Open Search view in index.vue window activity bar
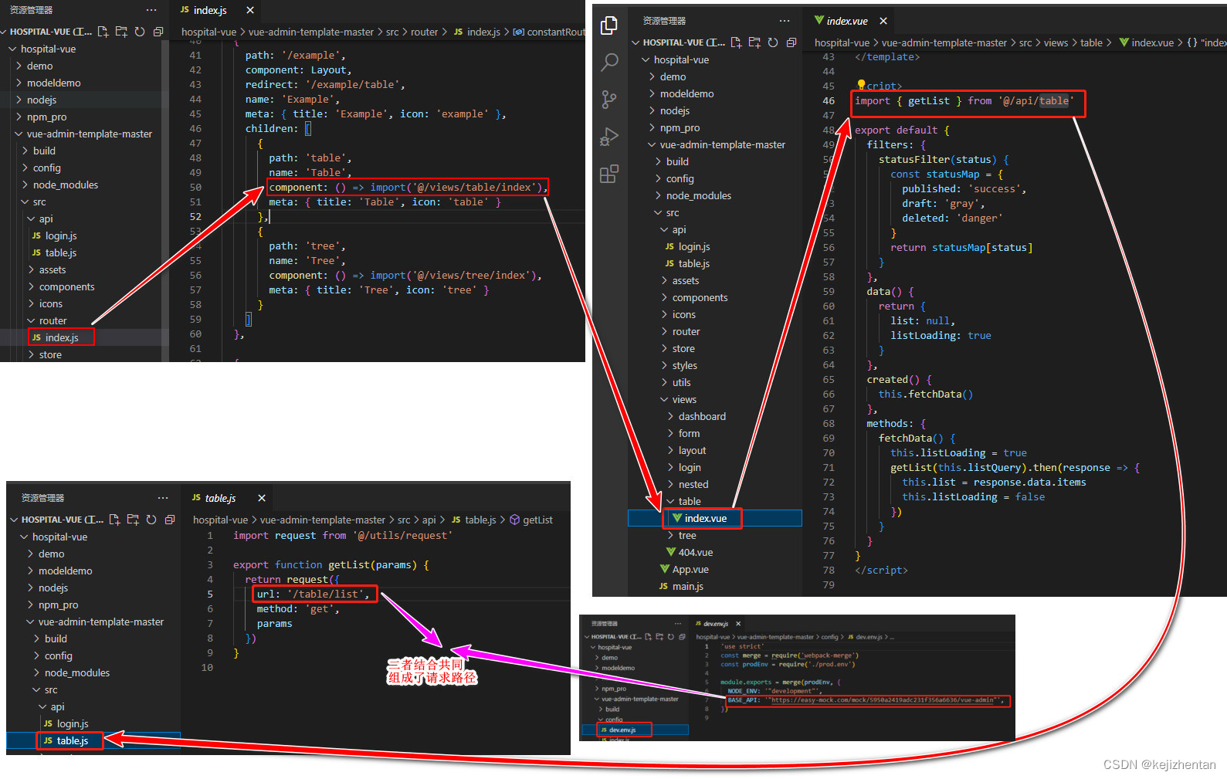The height and width of the screenshot is (779, 1227). pos(609,62)
